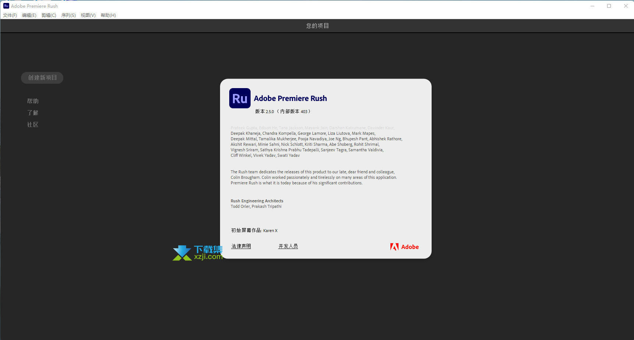
Task: Click the dedication line mentioning Colin Brougham
Action: (x=314, y=177)
